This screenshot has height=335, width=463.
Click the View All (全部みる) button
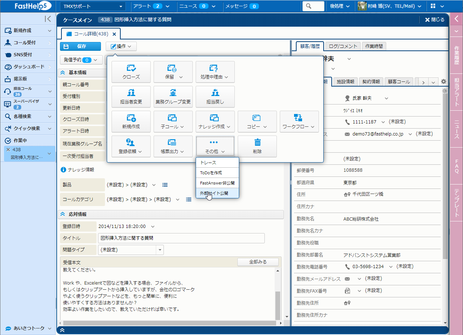(x=258, y=262)
